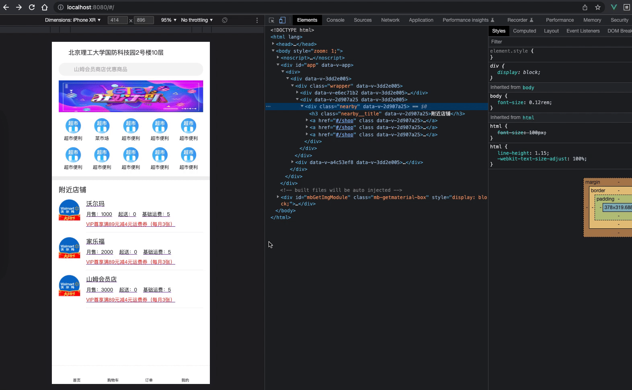
Task: Tap the 购物车 bottom nav item
Action: [113, 380]
